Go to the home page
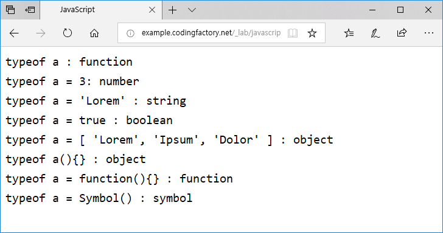 [94, 33]
